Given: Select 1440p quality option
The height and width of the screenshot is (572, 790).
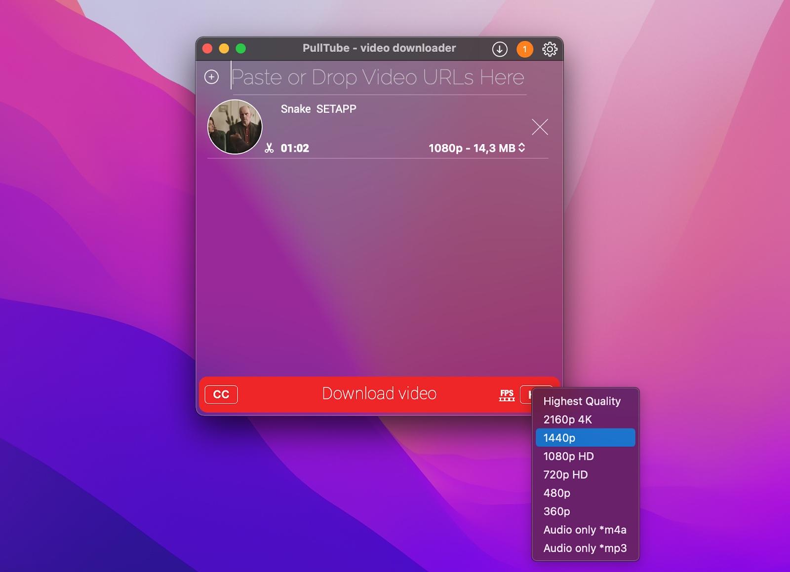Looking at the screenshot, I should 586,438.
